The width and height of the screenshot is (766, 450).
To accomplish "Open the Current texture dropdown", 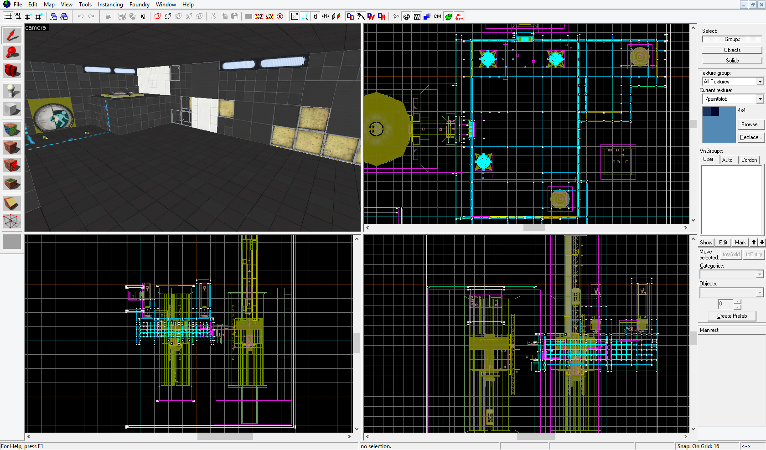I will tap(760, 99).
